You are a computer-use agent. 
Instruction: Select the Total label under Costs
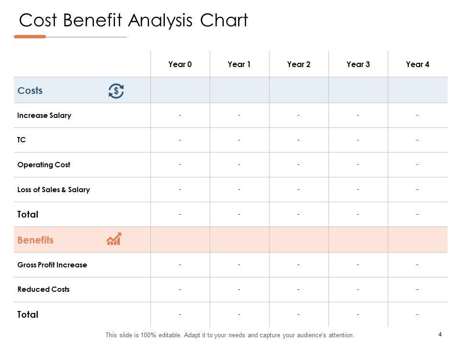[x=28, y=215]
